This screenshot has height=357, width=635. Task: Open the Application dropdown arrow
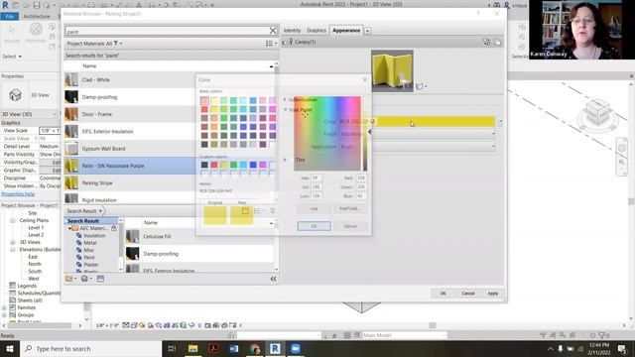[493, 147]
